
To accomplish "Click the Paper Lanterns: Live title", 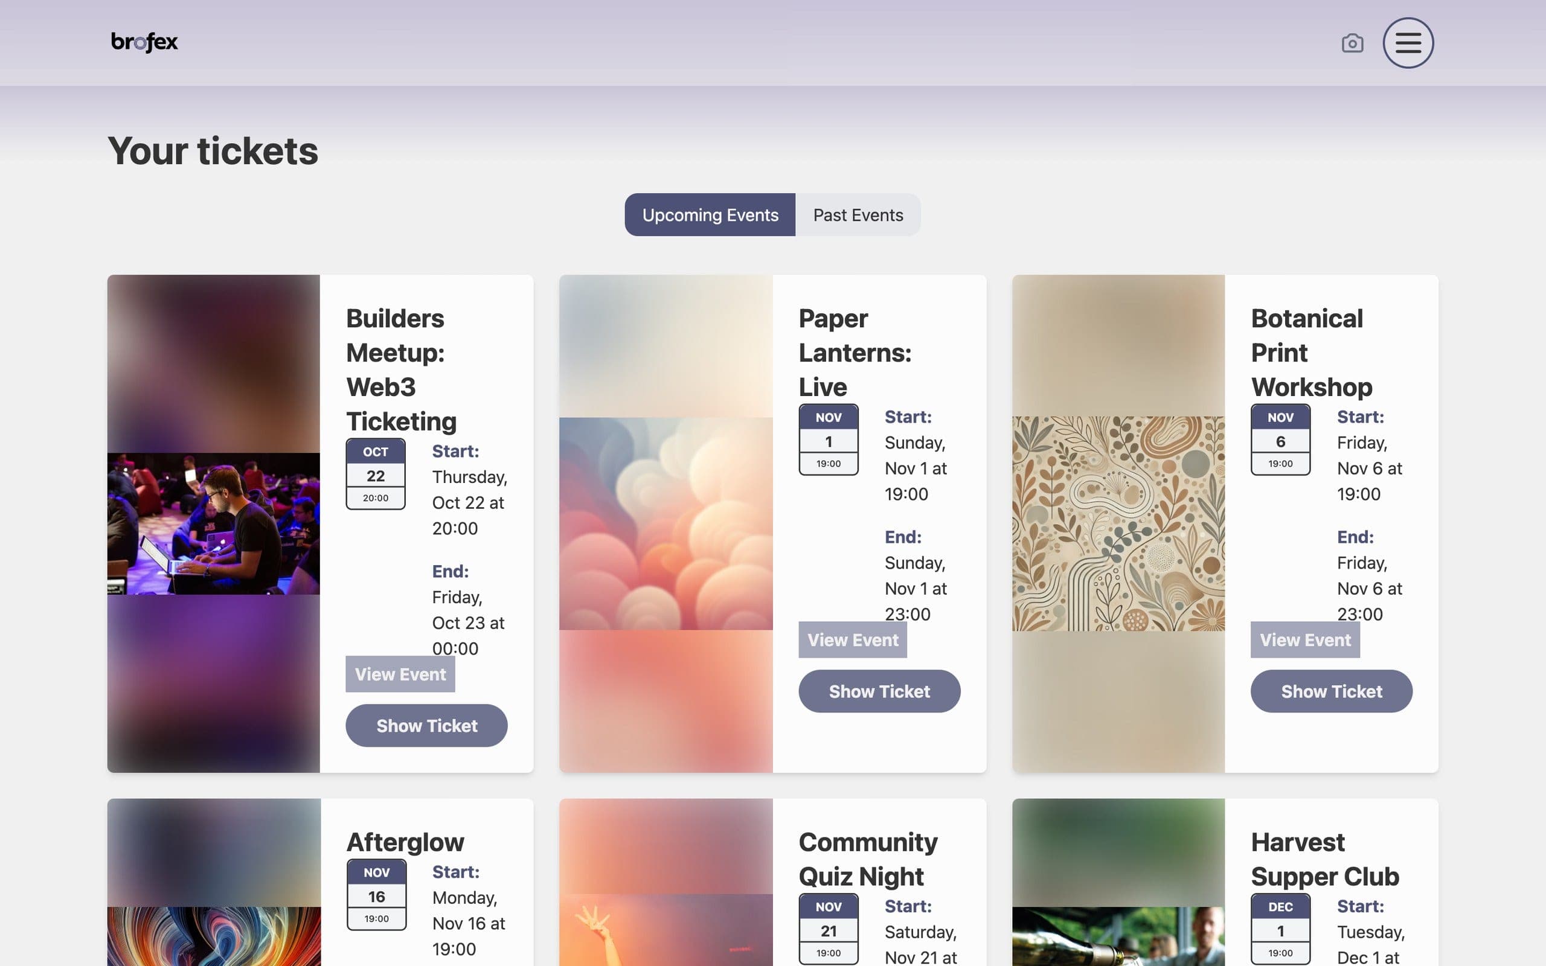I will tap(855, 353).
